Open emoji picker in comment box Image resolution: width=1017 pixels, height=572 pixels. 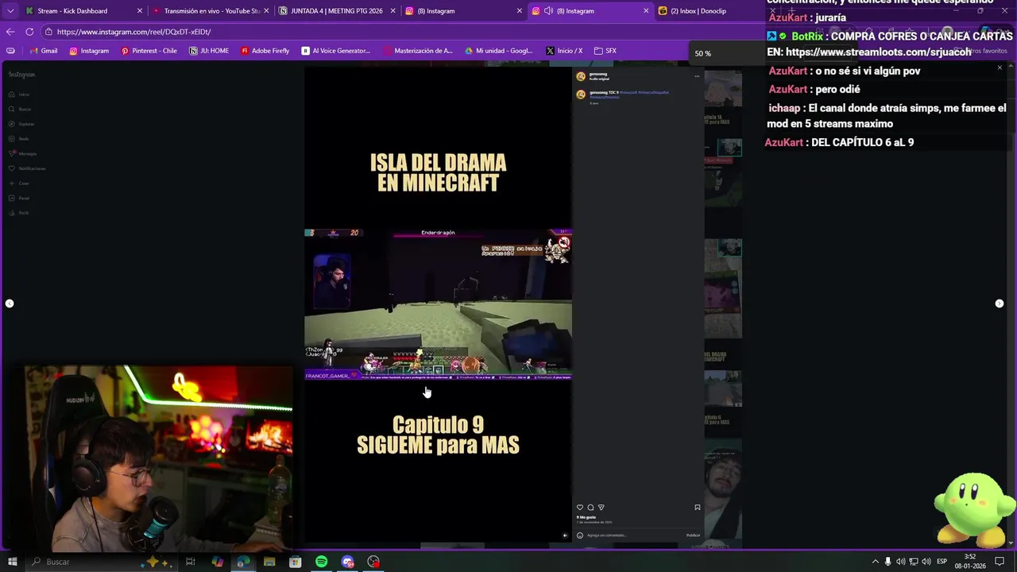click(580, 535)
